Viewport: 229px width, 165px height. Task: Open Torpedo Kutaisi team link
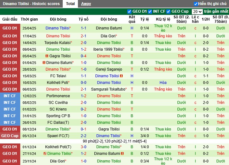(x=58, y=43)
